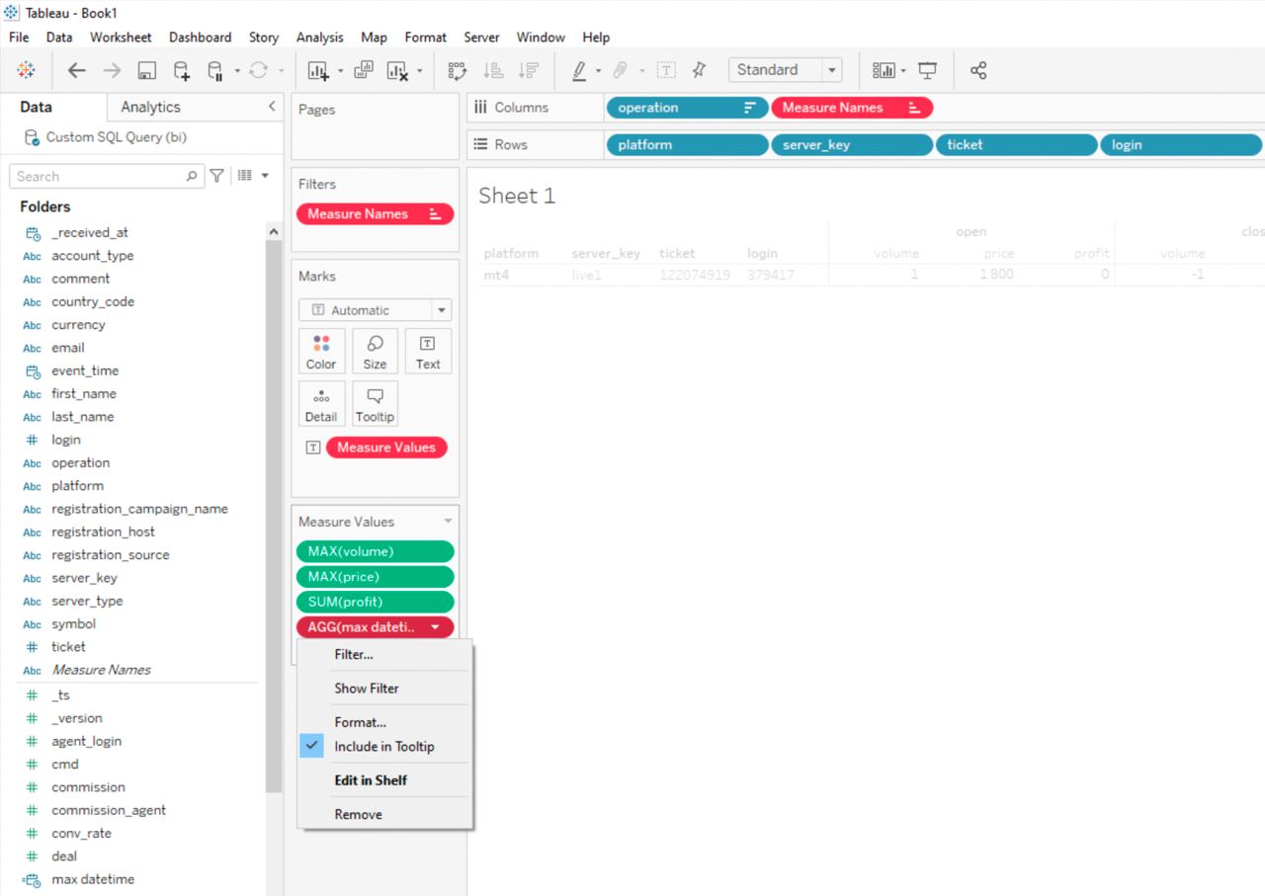Click the Measure Names pill in Filters
1265x896 pixels.
coord(375,213)
